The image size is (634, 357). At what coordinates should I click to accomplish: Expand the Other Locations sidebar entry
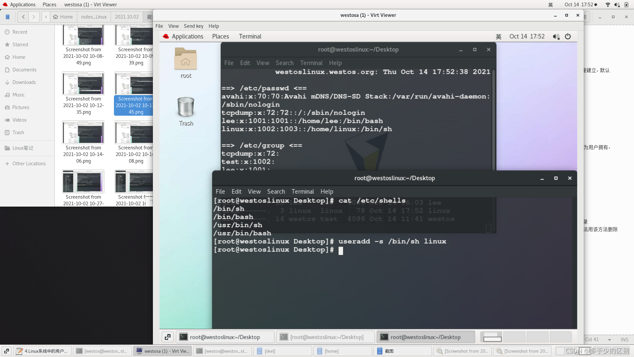[29, 164]
